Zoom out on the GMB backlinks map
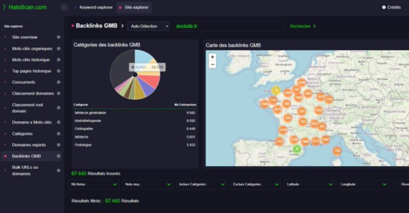Image resolution: width=409 pixels, height=213 pixels. click(212, 64)
